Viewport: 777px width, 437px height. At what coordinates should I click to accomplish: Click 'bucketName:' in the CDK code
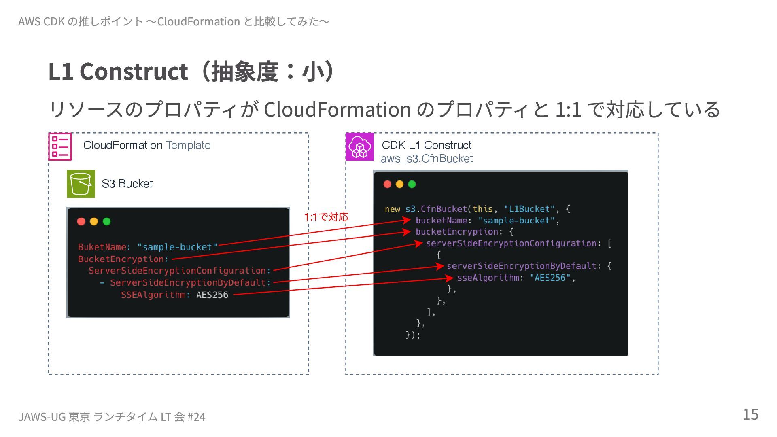444,221
